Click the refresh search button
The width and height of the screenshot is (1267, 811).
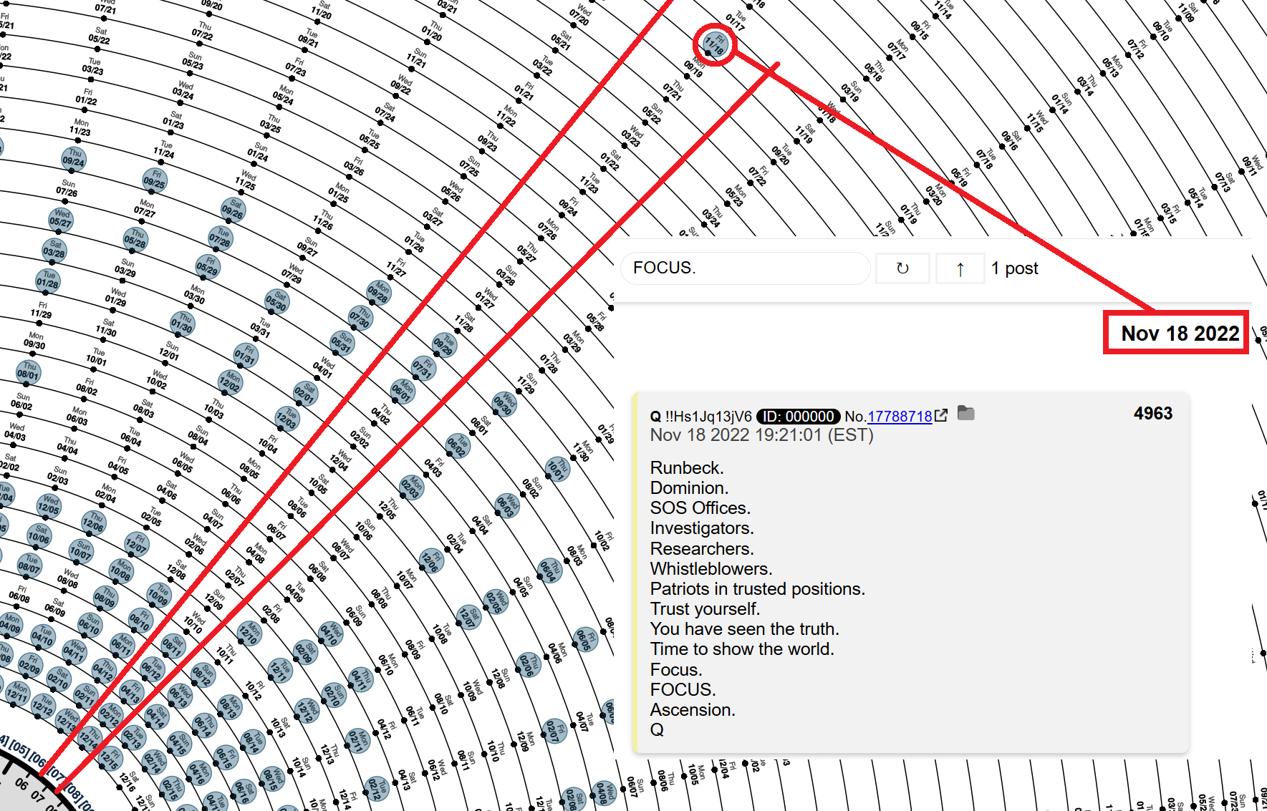coord(902,268)
